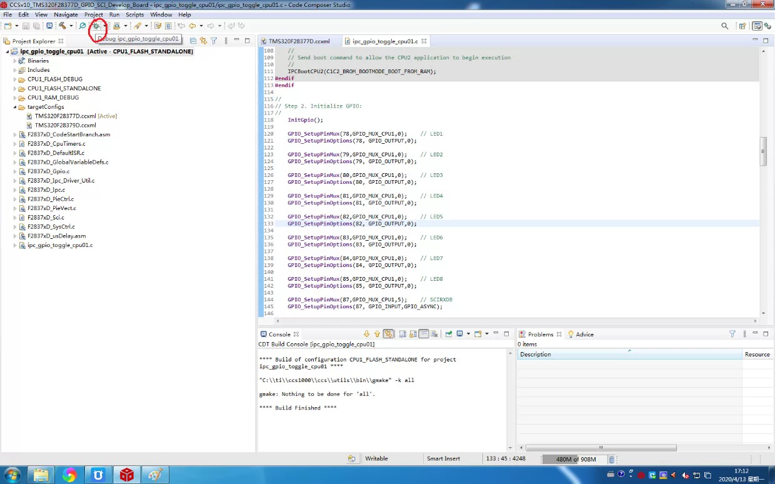The height and width of the screenshot is (484, 775).
Task: Open Build hammer dropdown arrow
Action: (x=71, y=26)
